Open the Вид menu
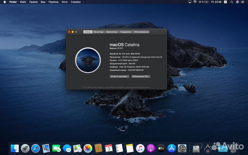 43,2
